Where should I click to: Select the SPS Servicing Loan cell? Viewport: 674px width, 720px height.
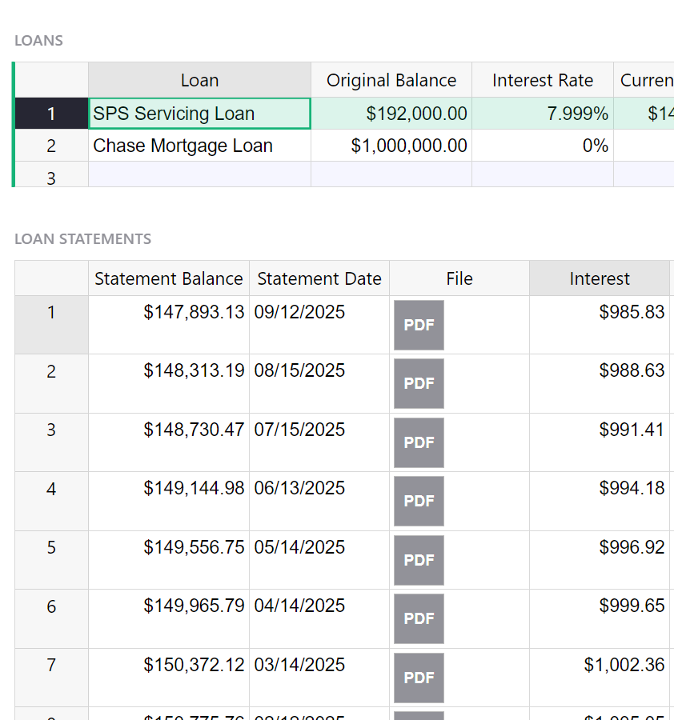199,114
